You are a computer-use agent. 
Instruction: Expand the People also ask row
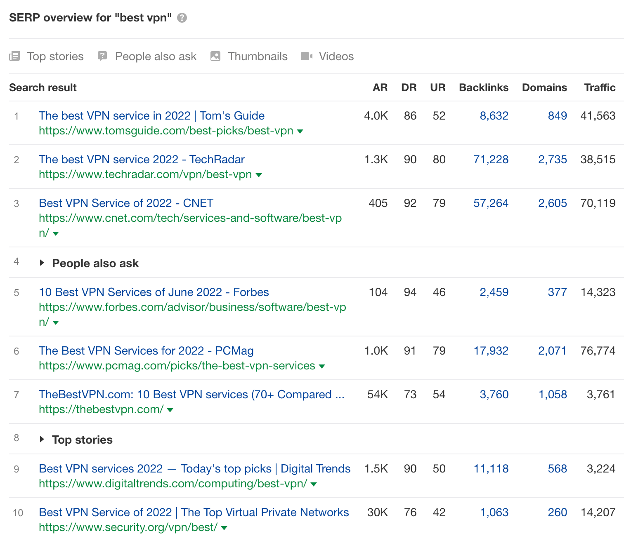43,263
